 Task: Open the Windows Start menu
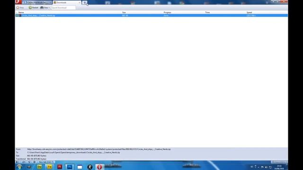[19, 167]
